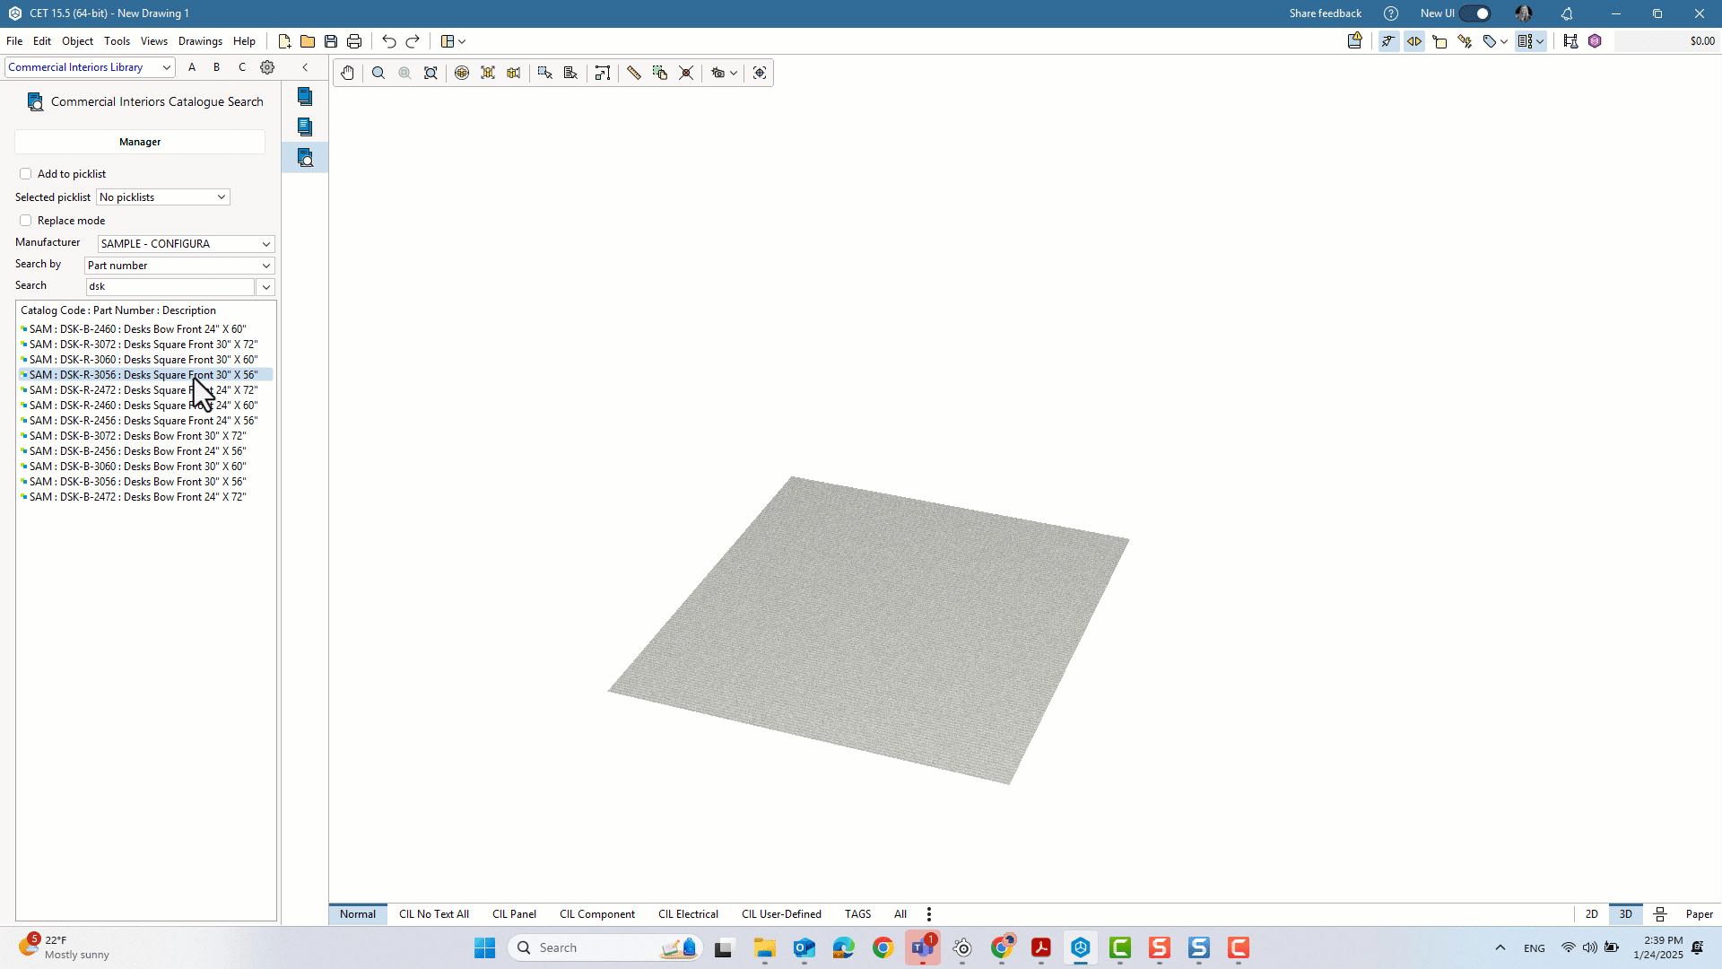
Task: Redo the last action
Action: [x=413, y=41]
